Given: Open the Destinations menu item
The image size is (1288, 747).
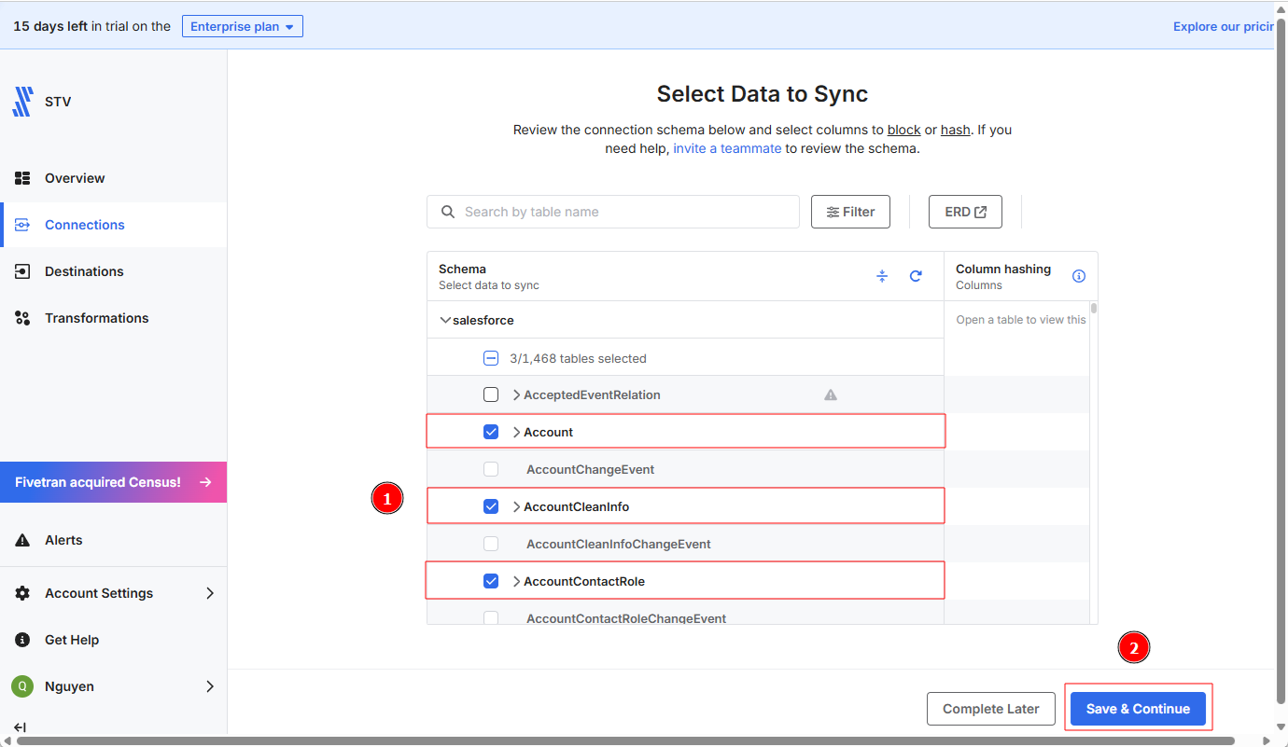Looking at the screenshot, I should click(x=84, y=271).
